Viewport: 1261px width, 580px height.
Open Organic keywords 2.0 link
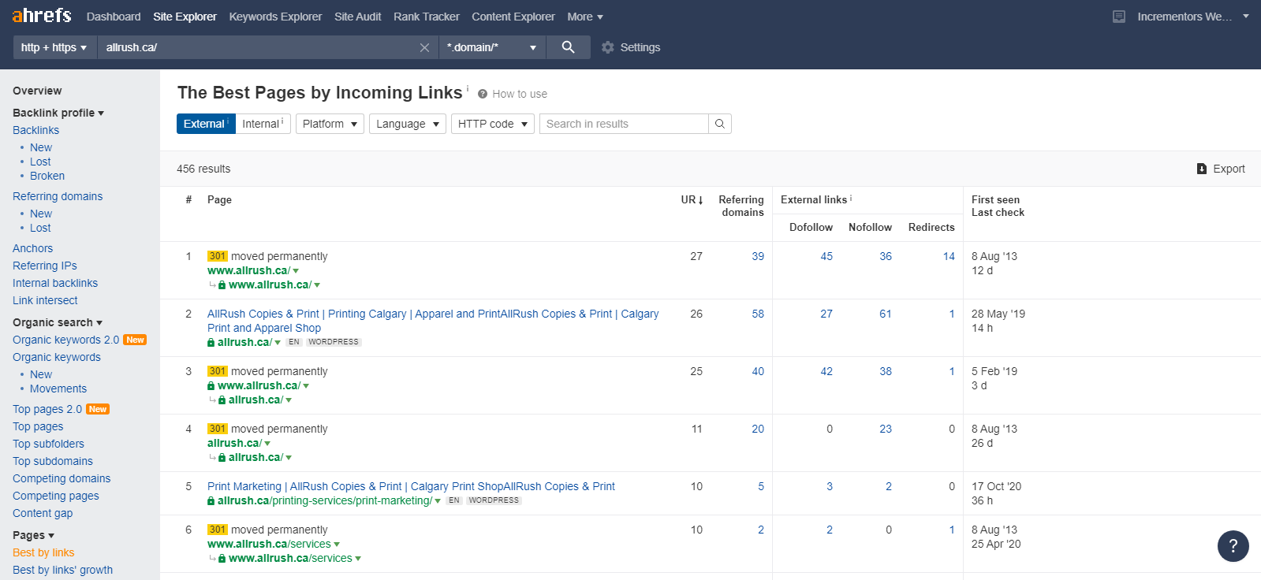pyautogui.click(x=65, y=340)
